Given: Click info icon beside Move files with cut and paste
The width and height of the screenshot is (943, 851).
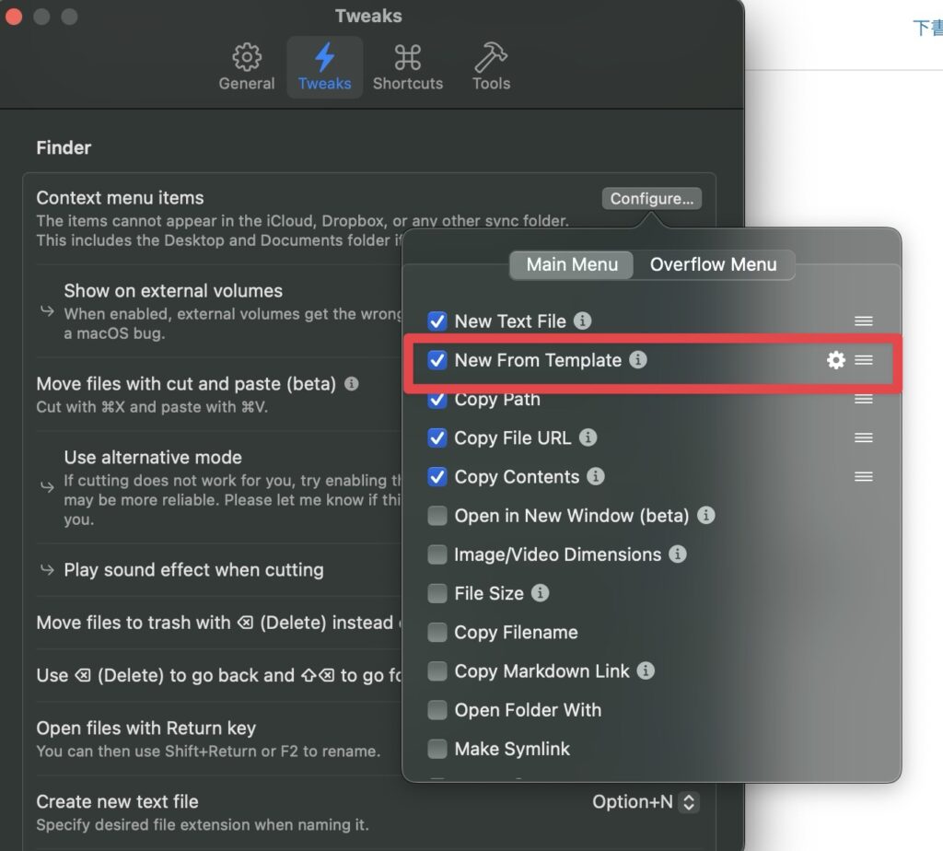Looking at the screenshot, I should 352,384.
